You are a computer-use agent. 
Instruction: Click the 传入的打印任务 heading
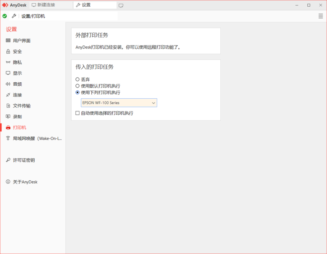pos(94,67)
